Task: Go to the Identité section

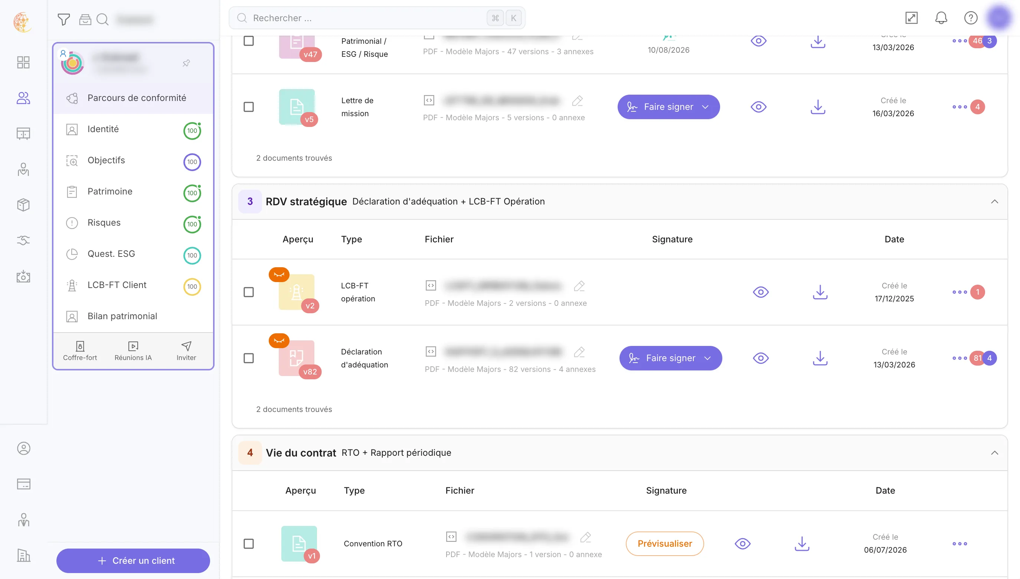Action: click(x=133, y=129)
